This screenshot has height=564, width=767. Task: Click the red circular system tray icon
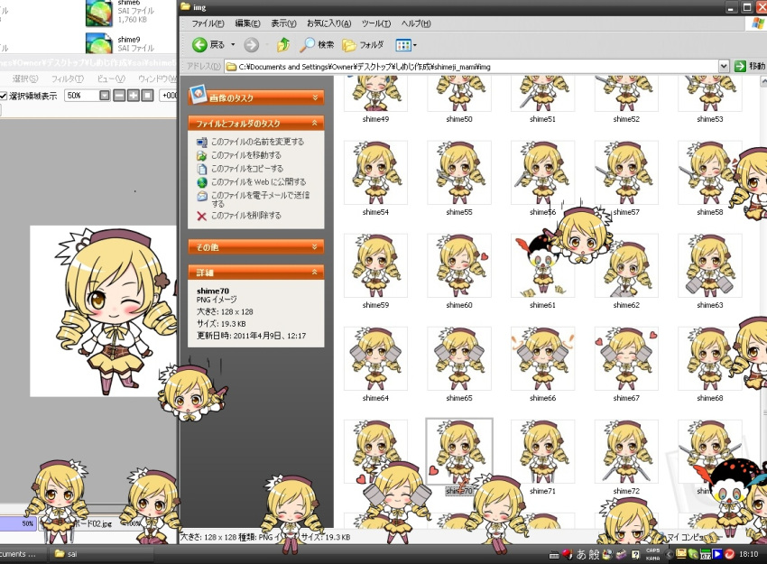point(729,554)
